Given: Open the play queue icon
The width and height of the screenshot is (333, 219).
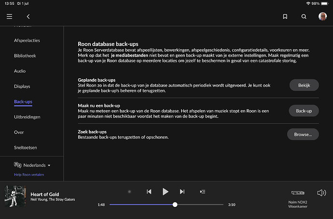Looking at the screenshot, I should [x=203, y=192].
